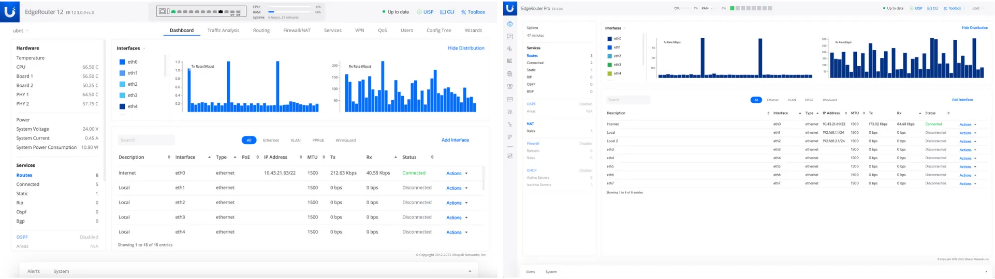995x279 pixels.
Task: Click eth4 swatch in EdgeRouter 12 legend
Action: pos(122,106)
